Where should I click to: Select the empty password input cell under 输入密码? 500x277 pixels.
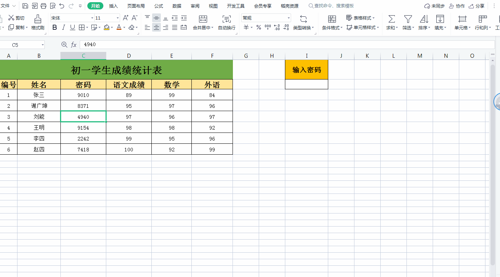306,84
